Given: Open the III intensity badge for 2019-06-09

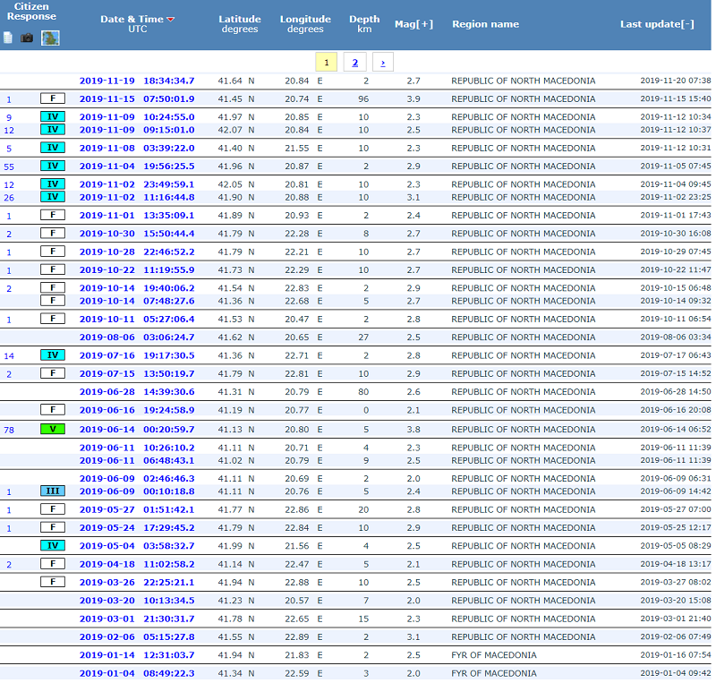Looking at the screenshot, I should click(x=53, y=491).
